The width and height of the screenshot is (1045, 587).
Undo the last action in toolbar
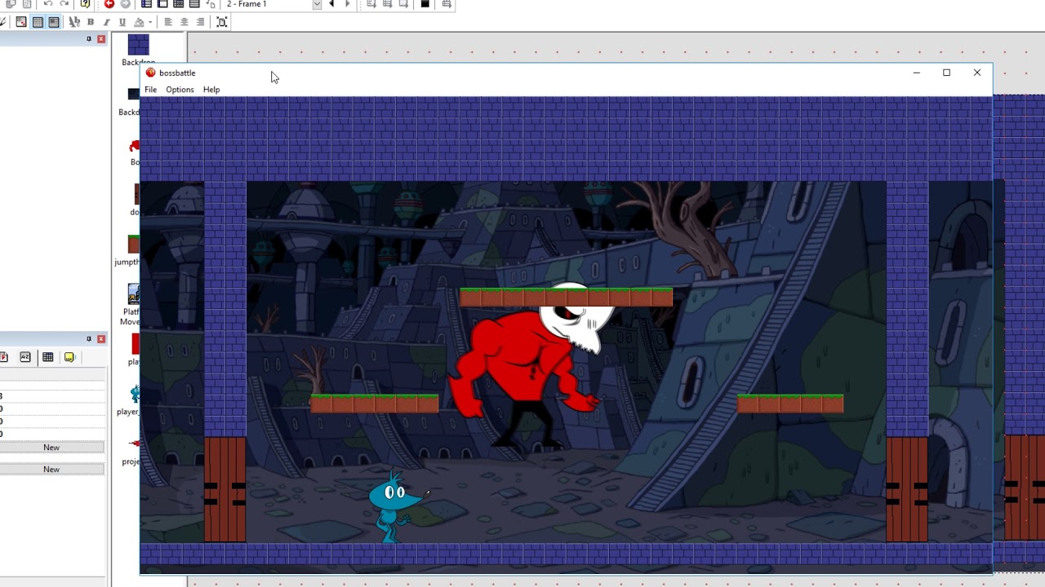[x=48, y=4]
